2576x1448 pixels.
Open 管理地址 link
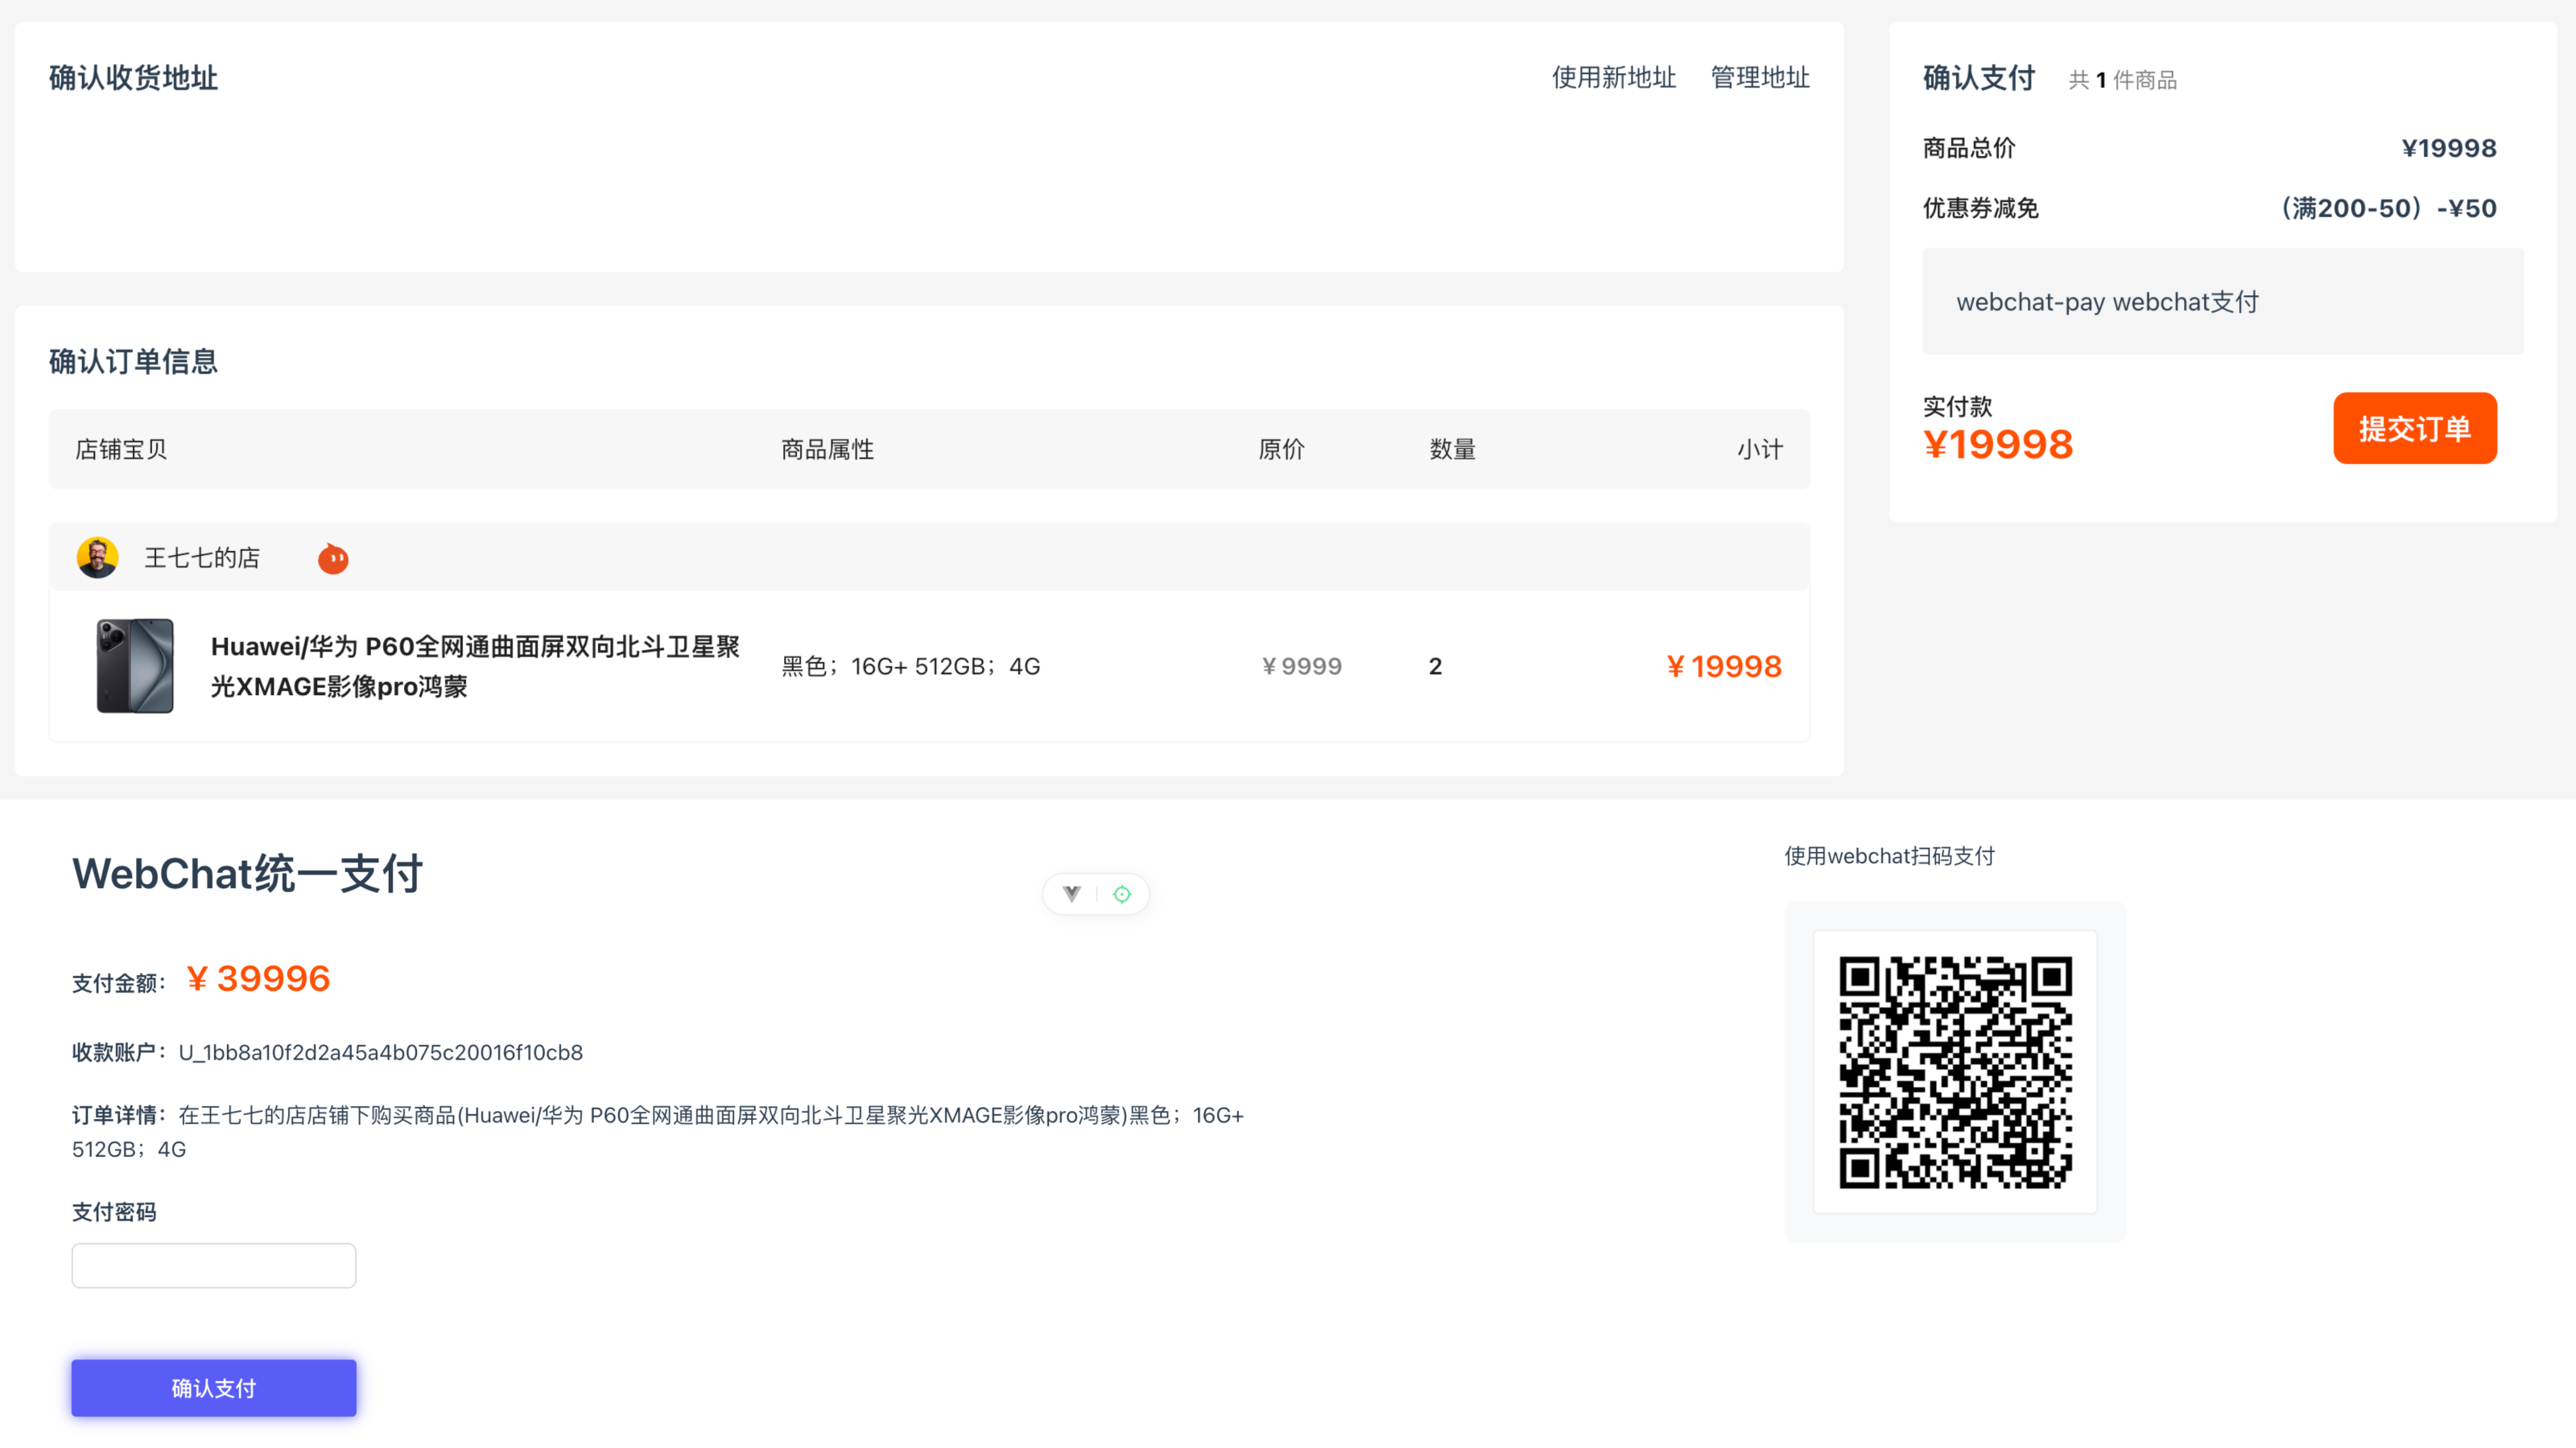tap(1760, 78)
